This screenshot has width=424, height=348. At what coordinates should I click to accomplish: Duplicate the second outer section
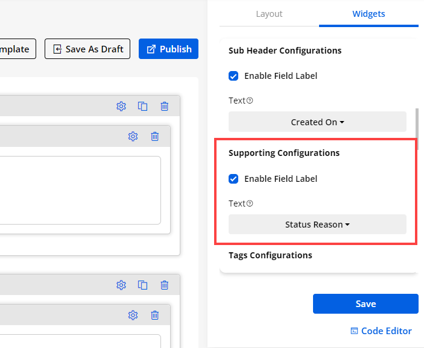[x=143, y=285]
